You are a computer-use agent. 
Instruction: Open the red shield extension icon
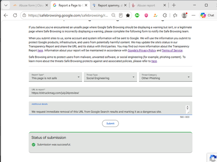(146, 15)
